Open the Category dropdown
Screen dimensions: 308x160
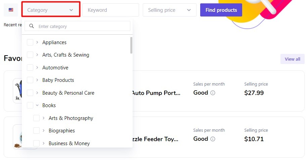click(51, 10)
